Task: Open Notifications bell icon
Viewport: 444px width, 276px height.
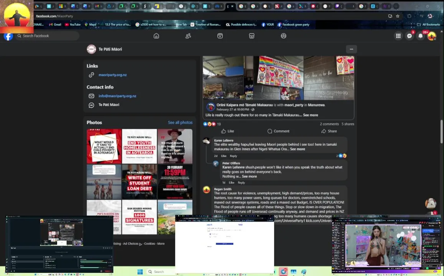Action: (x=421, y=36)
